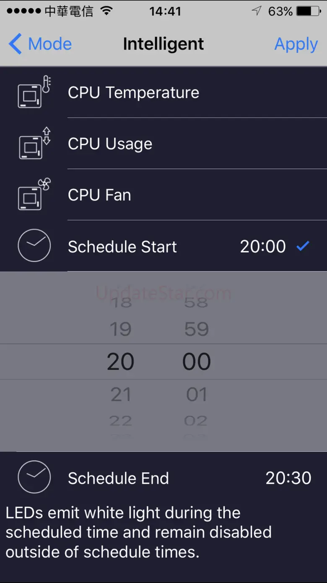Tap the location arrow status icon
The image size is (327, 583).
256,11
